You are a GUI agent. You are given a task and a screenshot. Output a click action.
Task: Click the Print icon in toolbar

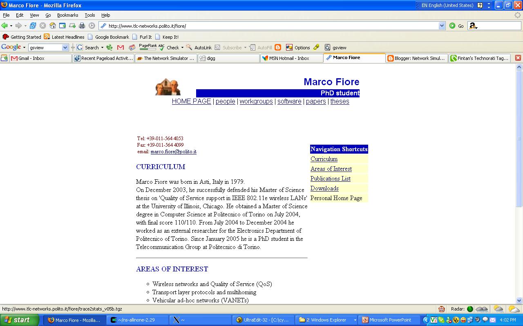click(82, 26)
